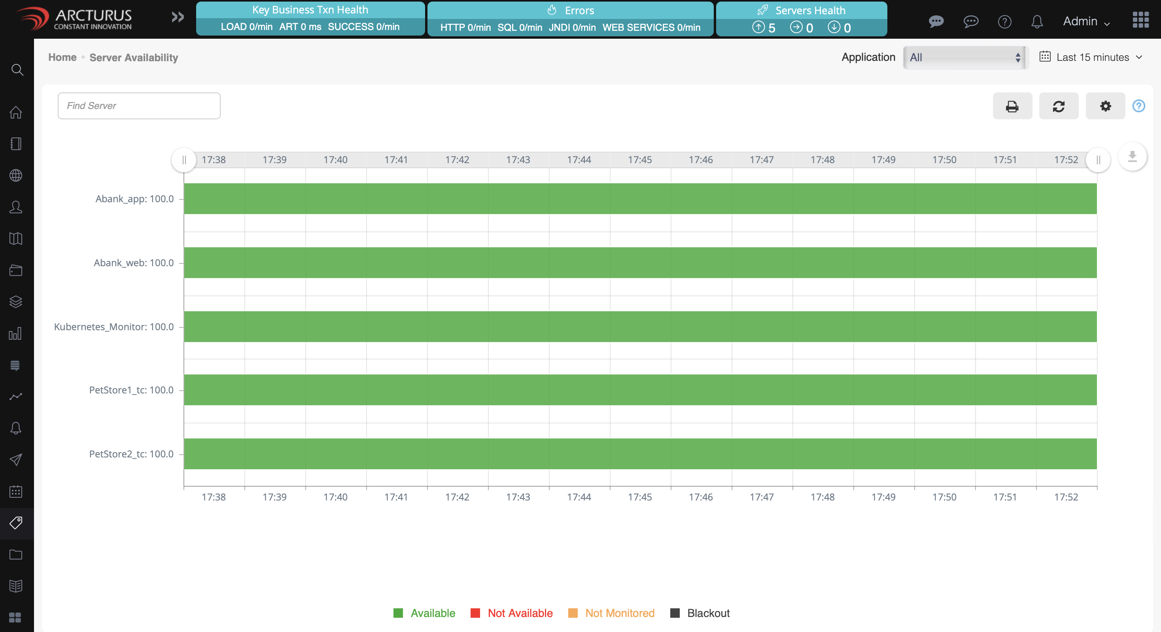The height and width of the screenshot is (632, 1161).
Task: Navigate to Home breadcrumb link
Action: 62,57
